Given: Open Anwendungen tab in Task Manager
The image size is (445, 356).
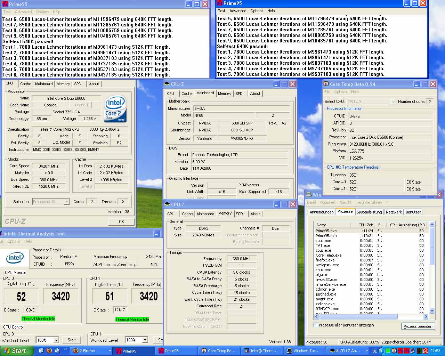Looking at the screenshot, I should 322,212.
